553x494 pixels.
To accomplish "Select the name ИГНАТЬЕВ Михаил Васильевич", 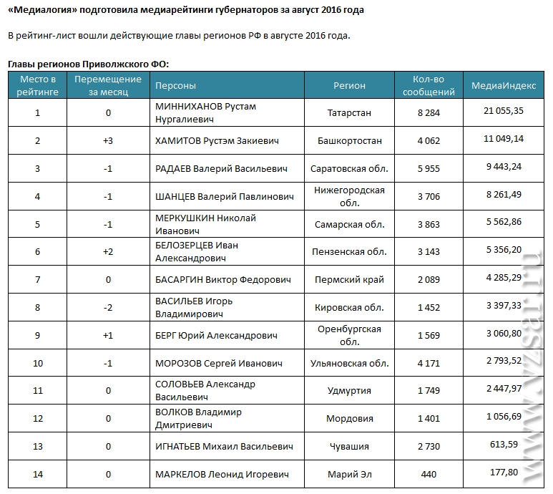I will pyautogui.click(x=224, y=446).
